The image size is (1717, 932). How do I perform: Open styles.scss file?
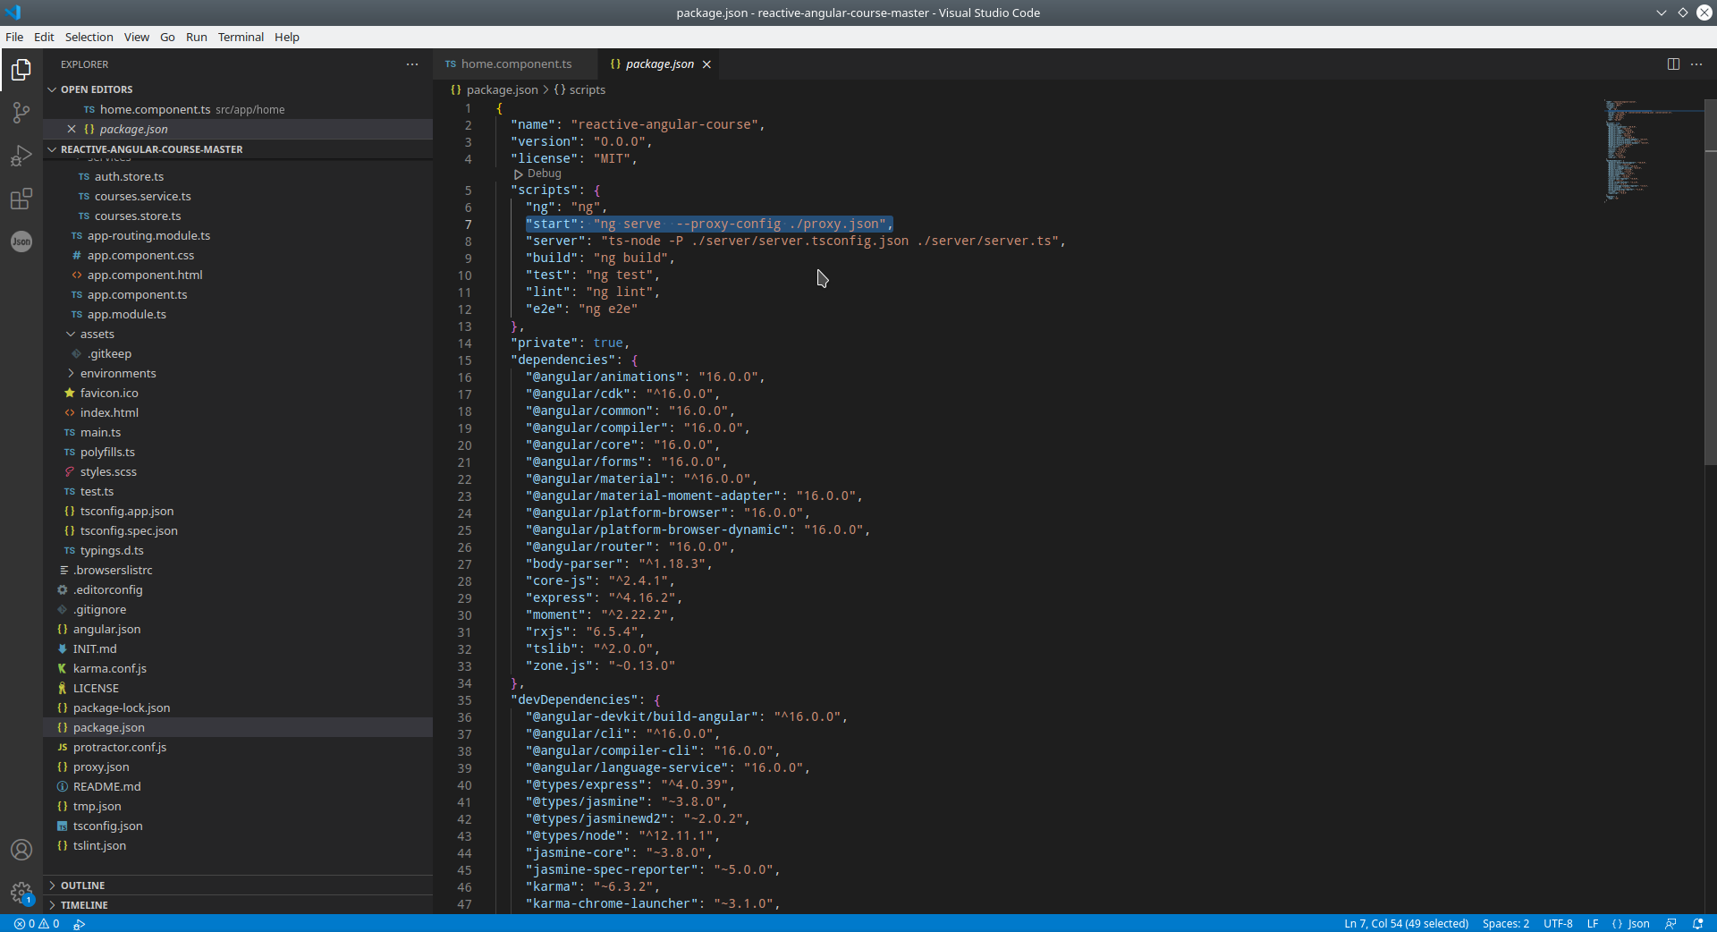[238, 472]
